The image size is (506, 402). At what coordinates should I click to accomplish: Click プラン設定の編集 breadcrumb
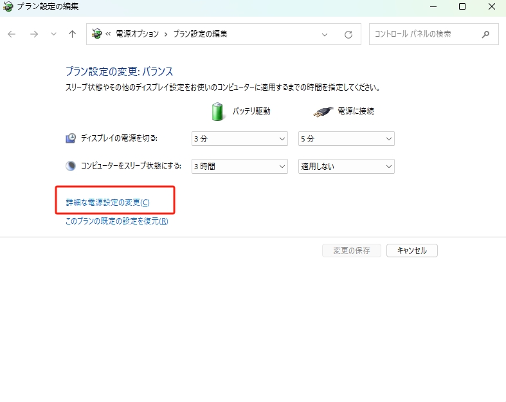(200, 34)
